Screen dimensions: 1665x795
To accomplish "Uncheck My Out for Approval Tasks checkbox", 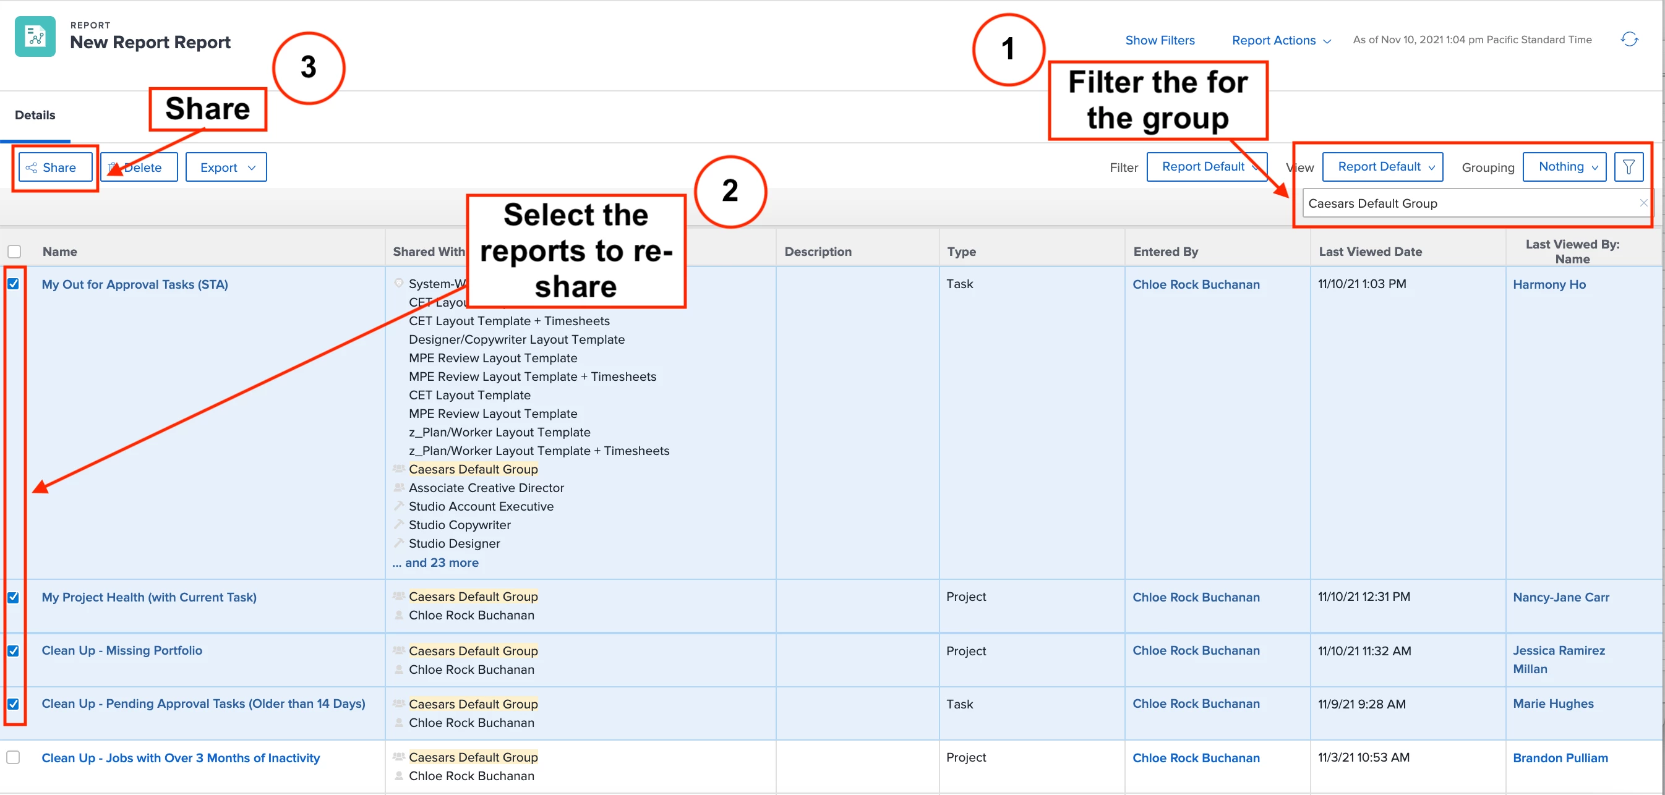I will (14, 284).
